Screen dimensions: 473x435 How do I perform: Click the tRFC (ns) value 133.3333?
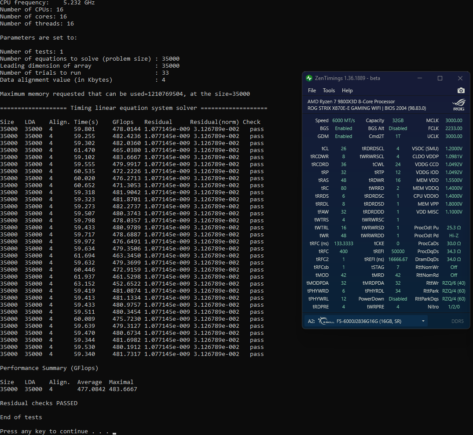coord(344,243)
